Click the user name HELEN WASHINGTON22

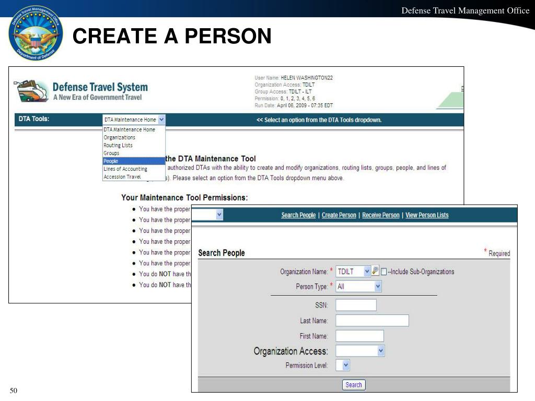click(x=307, y=78)
